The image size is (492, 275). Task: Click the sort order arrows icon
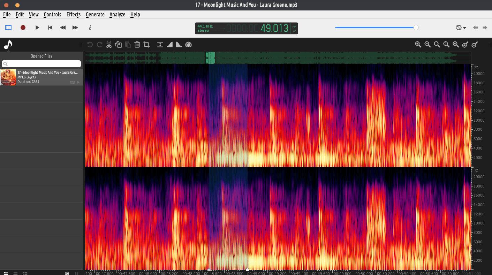pyautogui.click(x=77, y=273)
